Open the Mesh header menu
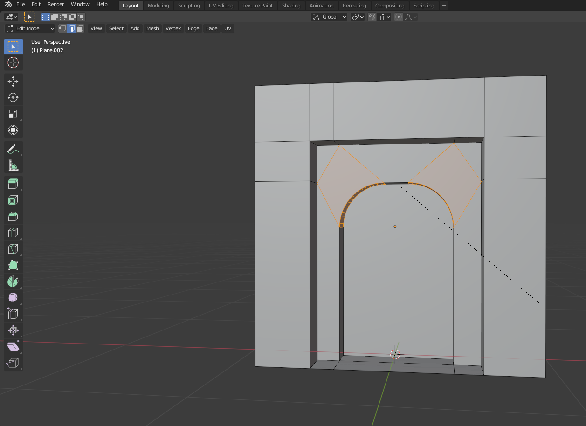 coord(152,28)
